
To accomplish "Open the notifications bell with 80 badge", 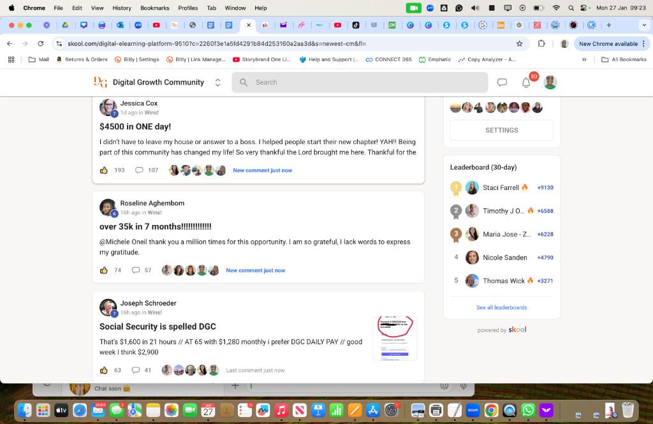I will click(526, 82).
